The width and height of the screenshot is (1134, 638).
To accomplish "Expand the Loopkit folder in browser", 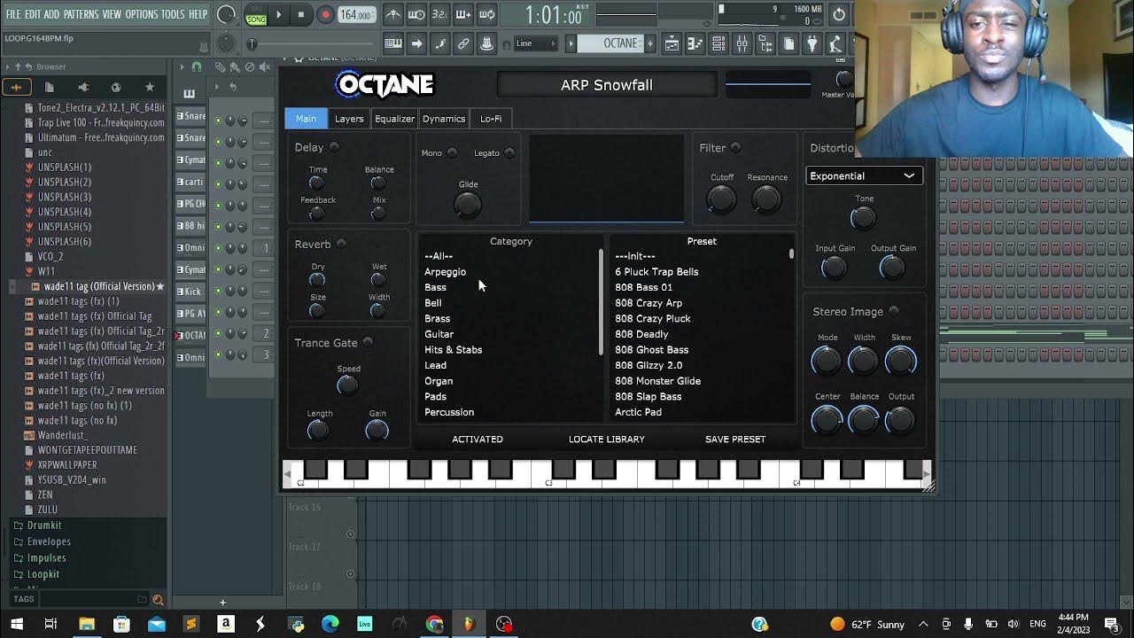I will [43, 574].
